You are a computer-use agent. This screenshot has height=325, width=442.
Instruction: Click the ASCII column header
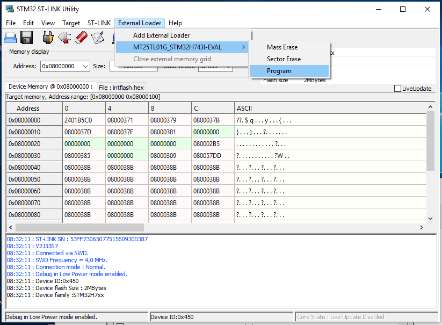click(x=330, y=108)
